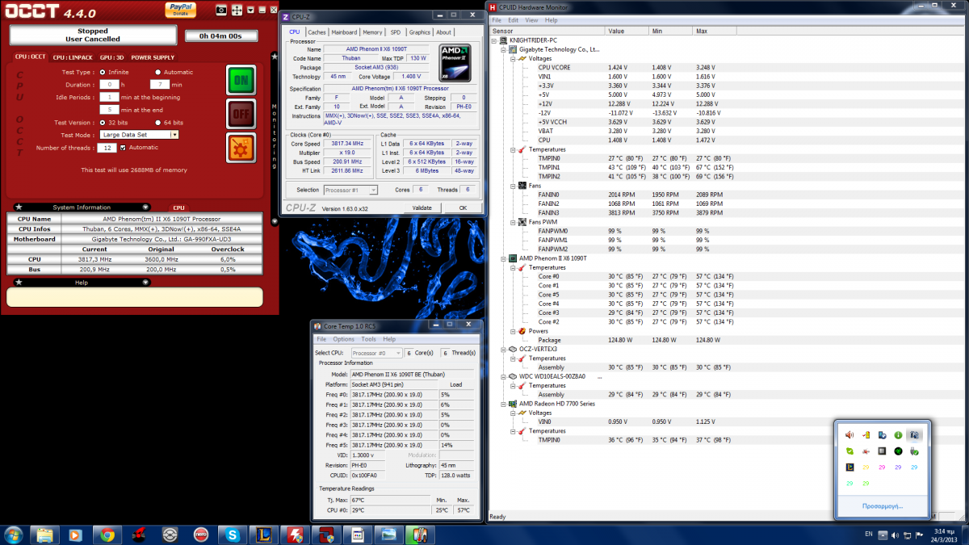Click CPU-Z OK button
Viewport: 969px width, 545px height.
tap(463, 208)
